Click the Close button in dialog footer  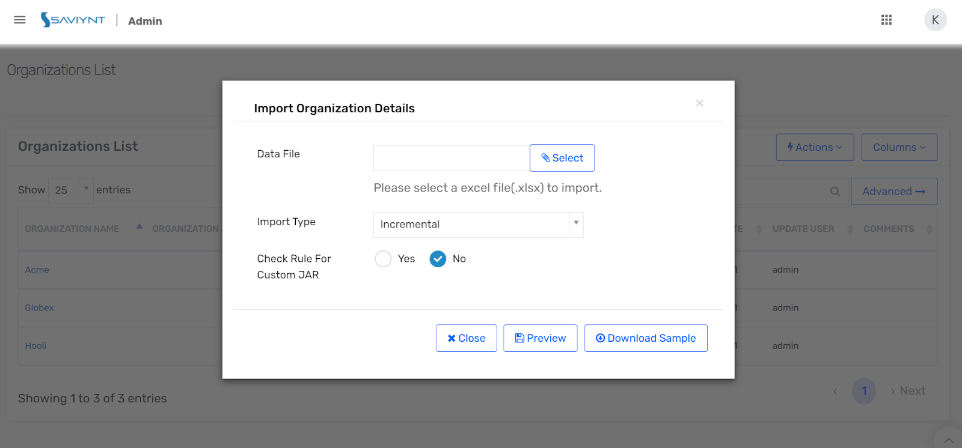coord(467,338)
